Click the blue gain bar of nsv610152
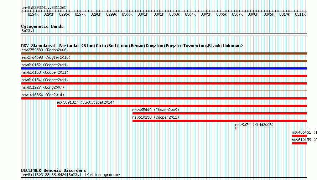The image size is (317, 180). (164, 68)
